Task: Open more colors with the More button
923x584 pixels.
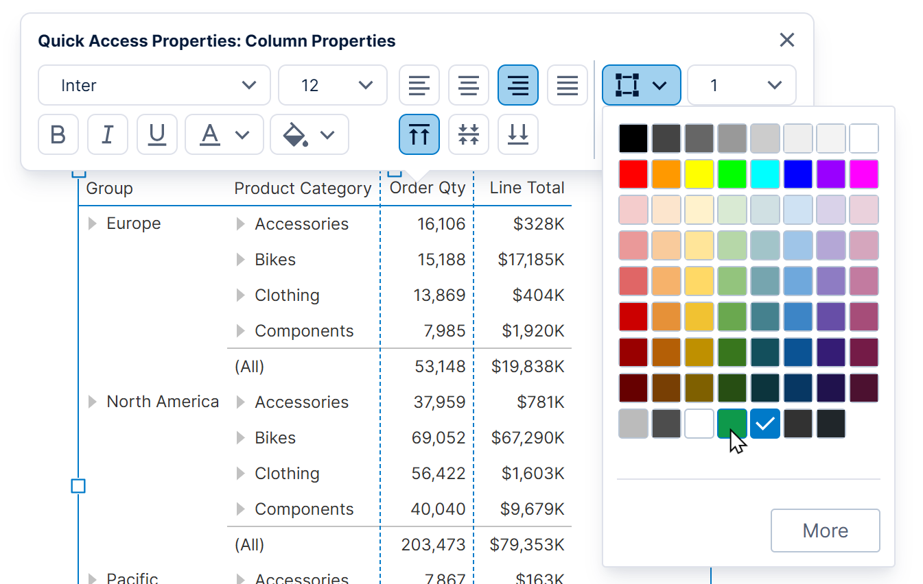Action: [825, 530]
